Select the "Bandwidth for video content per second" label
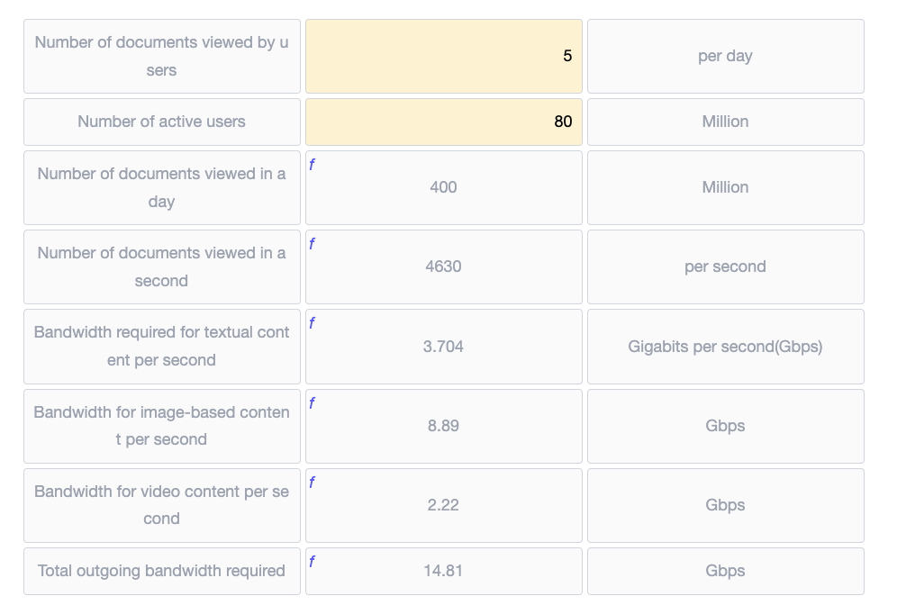 (162, 505)
